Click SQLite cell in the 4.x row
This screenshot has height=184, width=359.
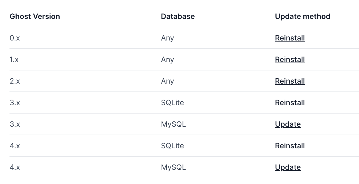(172, 146)
